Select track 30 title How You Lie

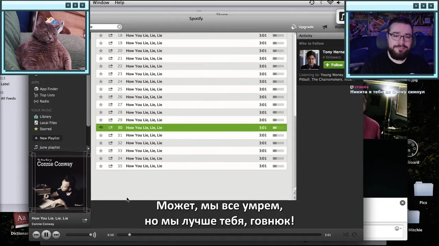click(x=144, y=127)
